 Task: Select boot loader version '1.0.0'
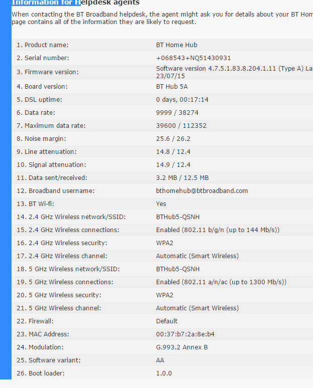click(164, 373)
